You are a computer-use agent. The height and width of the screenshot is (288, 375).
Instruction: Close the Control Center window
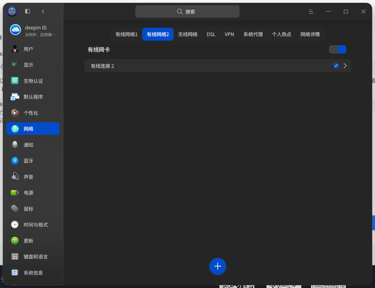tap(363, 11)
